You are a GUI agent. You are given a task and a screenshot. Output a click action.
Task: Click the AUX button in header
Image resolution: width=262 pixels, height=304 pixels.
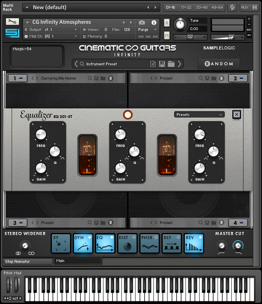pos(245,8)
